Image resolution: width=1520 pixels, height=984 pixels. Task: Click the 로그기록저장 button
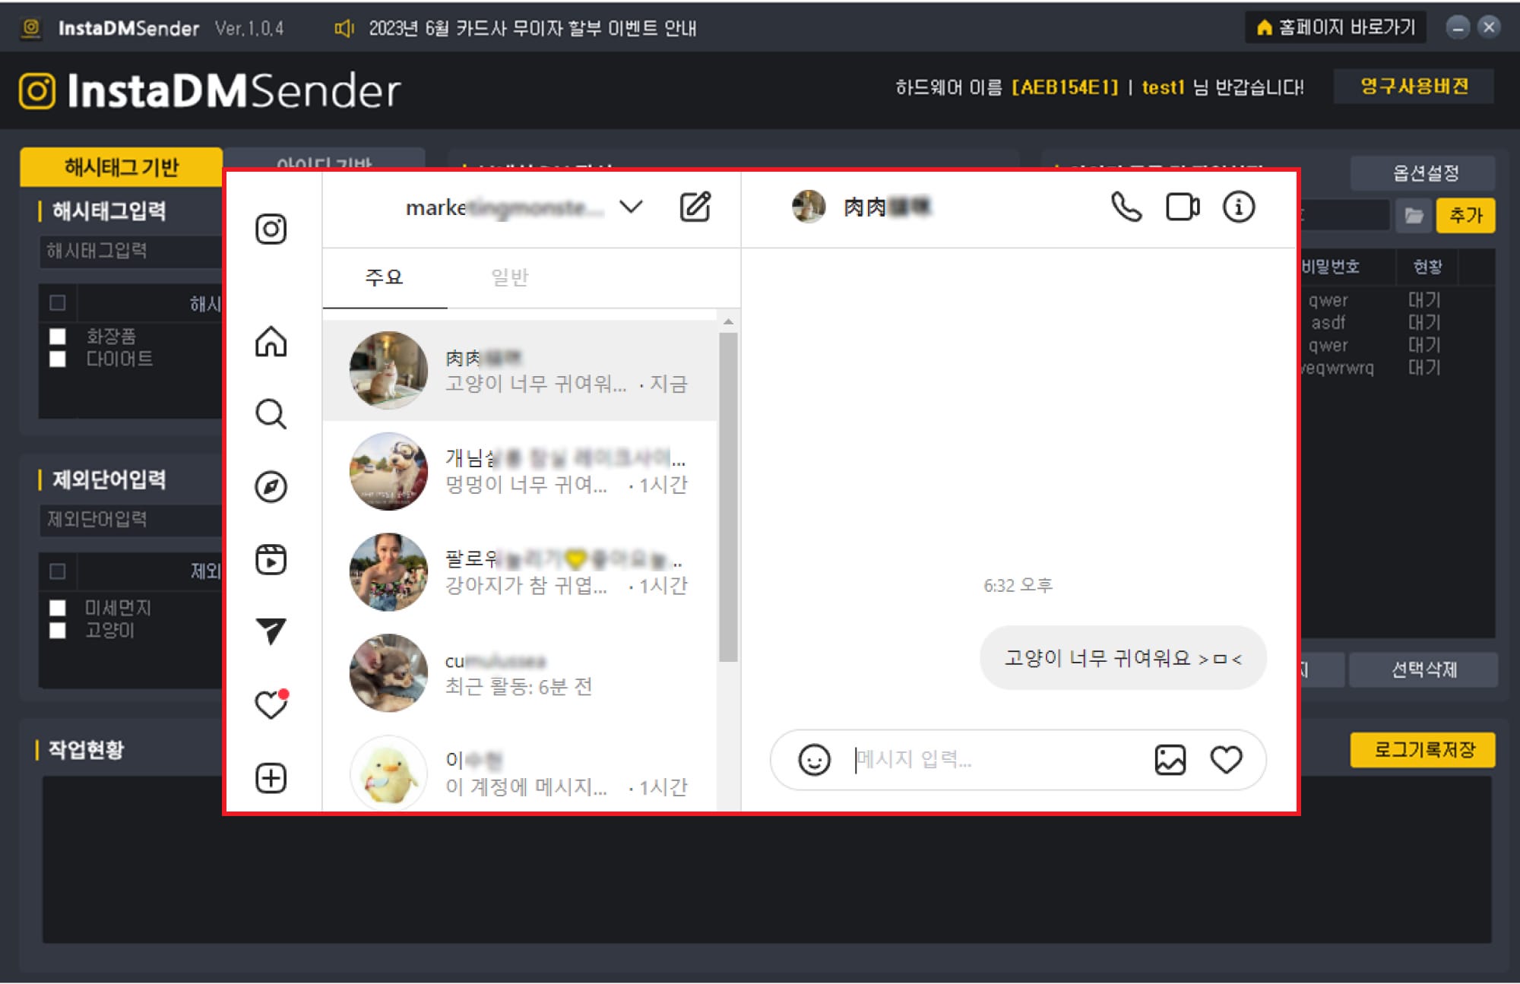coord(1423,750)
